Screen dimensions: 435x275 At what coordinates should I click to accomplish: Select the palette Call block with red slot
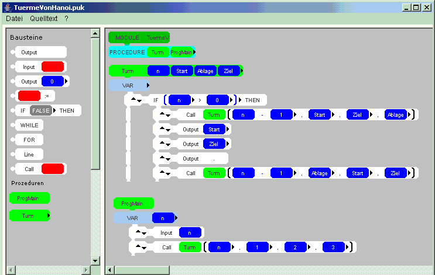[28, 169]
